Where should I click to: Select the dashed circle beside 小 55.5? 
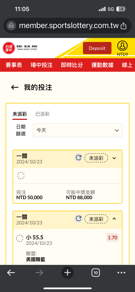point(20,238)
